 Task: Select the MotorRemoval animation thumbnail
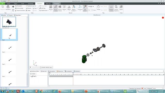[9, 22]
